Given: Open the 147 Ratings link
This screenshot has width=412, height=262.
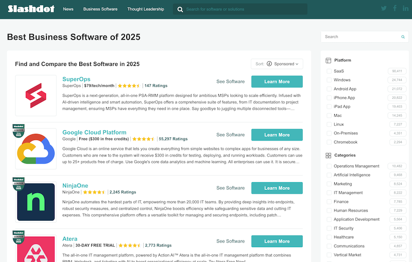Looking at the screenshot, I should pyautogui.click(x=156, y=85).
